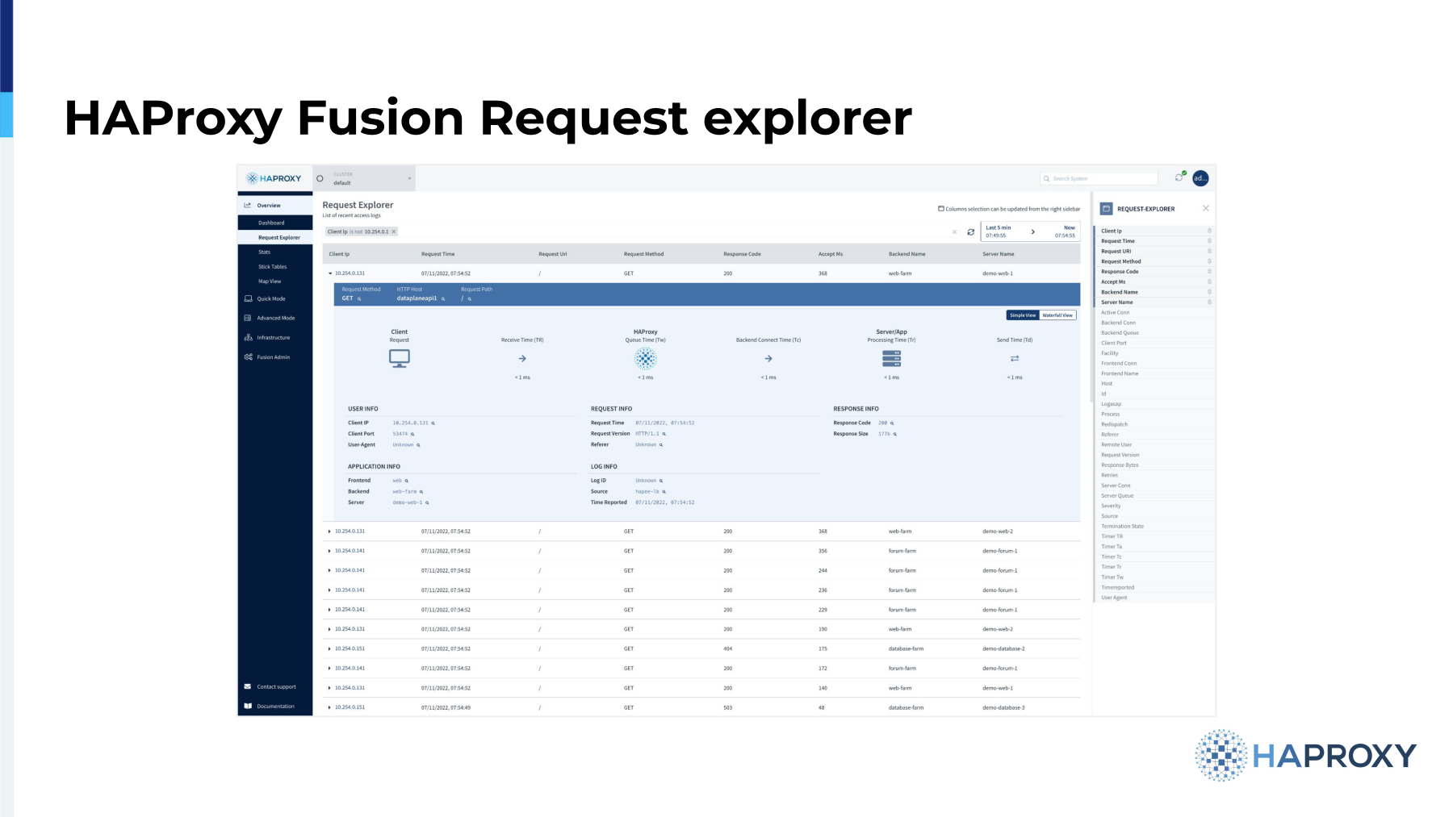Click the Documentation book icon

click(248, 706)
